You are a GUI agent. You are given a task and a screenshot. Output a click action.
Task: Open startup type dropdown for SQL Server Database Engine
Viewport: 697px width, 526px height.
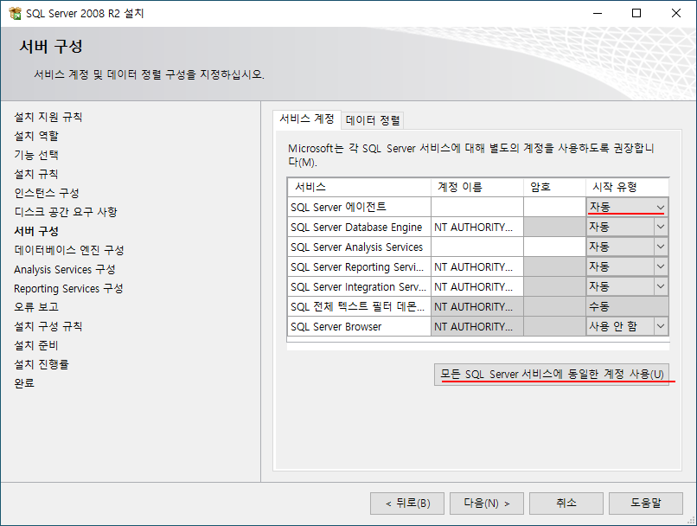(x=661, y=227)
